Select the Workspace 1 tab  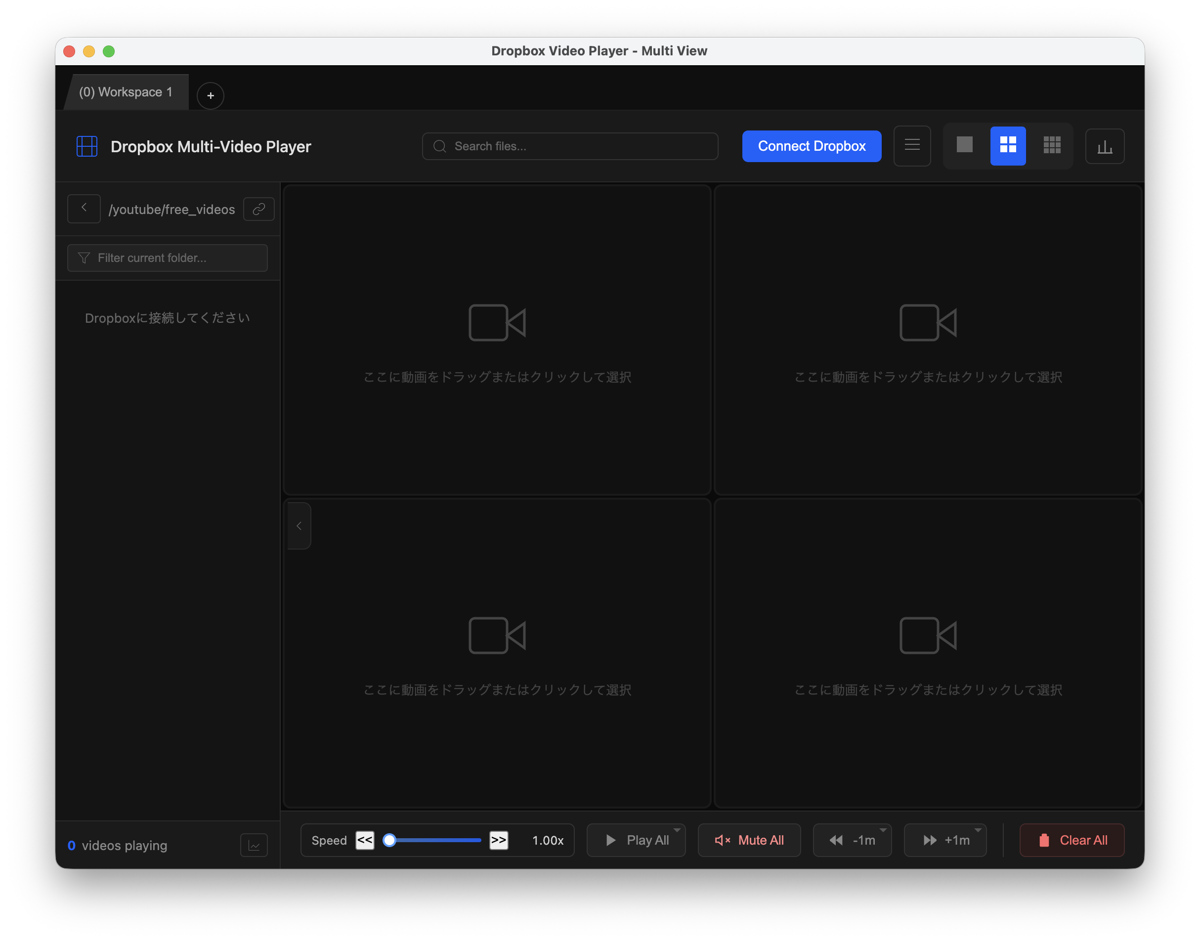[x=126, y=92]
